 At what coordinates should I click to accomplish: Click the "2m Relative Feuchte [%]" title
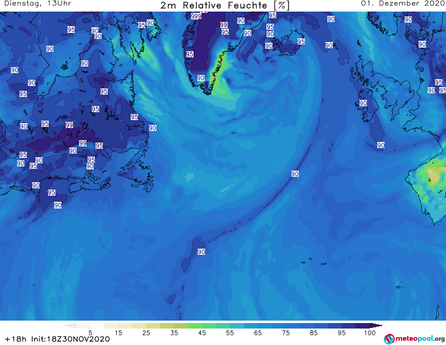tap(225, 5)
